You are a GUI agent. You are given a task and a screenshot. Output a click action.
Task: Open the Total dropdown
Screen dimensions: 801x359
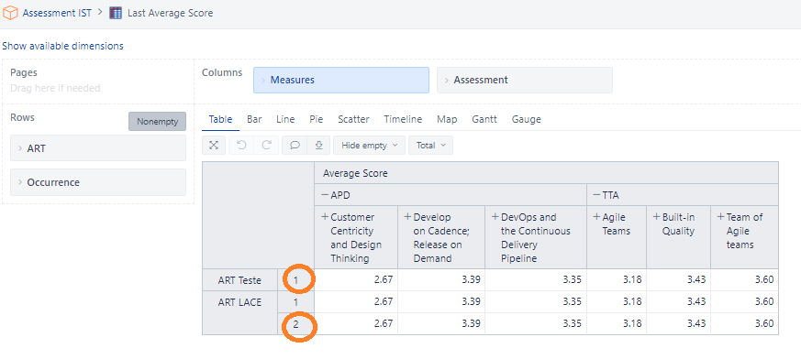click(x=430, y=146)
